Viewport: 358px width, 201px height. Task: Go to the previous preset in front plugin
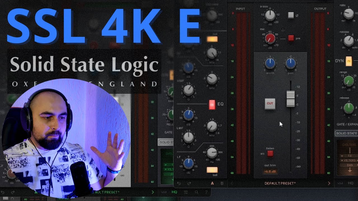[231, 183]
